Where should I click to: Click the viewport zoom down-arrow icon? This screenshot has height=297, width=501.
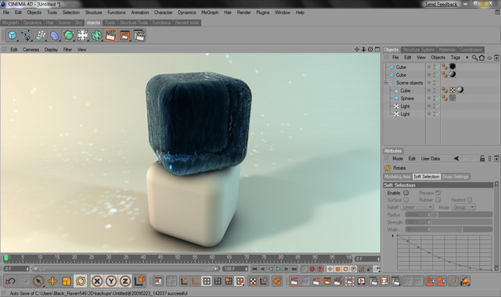click(x=363, y=49)
